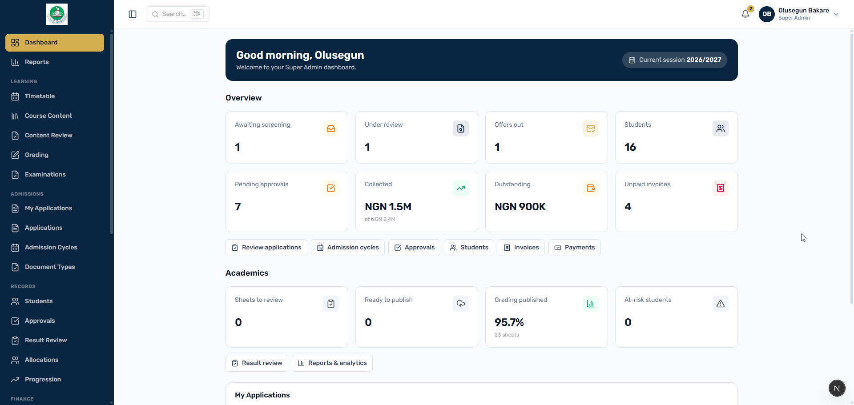Click the round N button at bottom right
This screenshot has height=405, width=854.
[837, 388]
